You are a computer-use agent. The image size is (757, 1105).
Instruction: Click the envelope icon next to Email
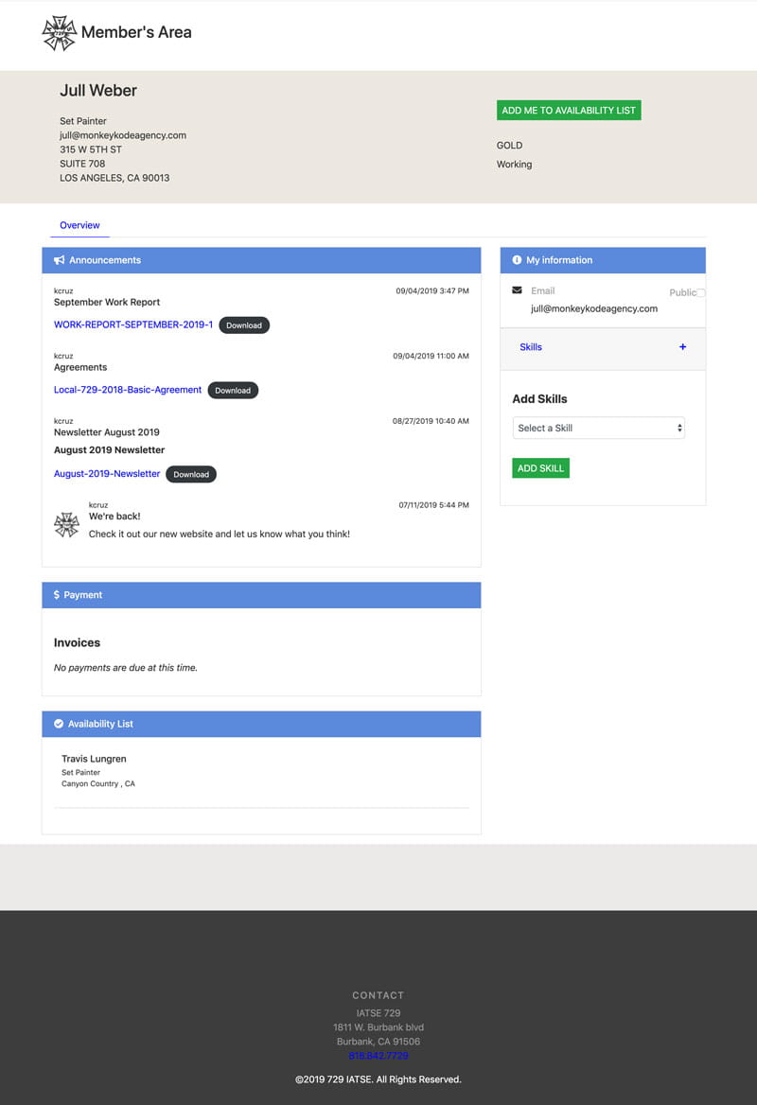(517, 290)
